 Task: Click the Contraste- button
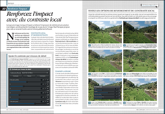(x=16, y=76)
